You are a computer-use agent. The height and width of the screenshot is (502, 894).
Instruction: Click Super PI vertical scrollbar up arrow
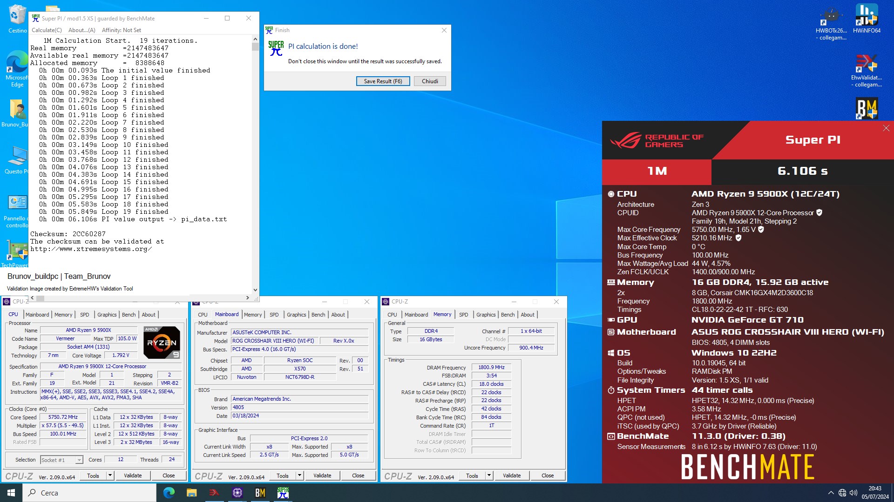pyautogui.click(x=255, y=40)
